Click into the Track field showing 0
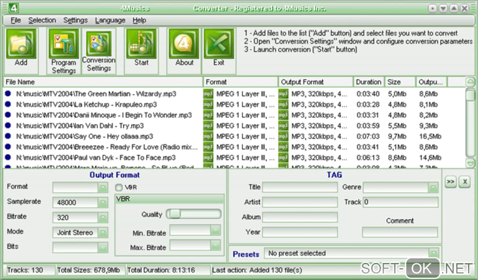The width and height of the screenshot is (478, 280). 401,202
